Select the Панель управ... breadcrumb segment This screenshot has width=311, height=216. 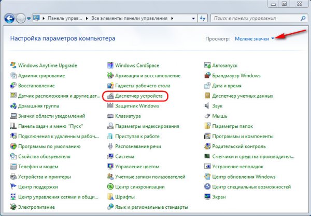coord(65,18)
